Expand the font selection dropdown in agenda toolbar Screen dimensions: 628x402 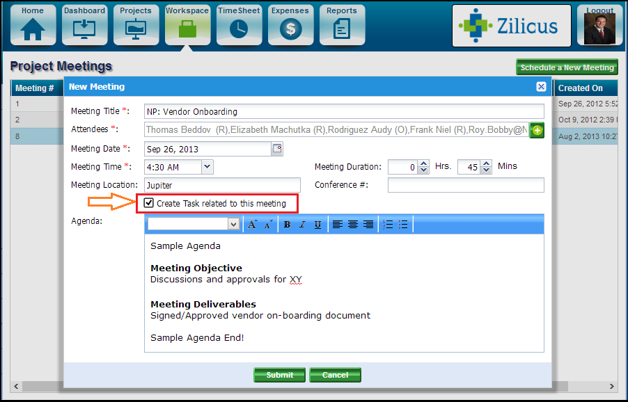233,224
